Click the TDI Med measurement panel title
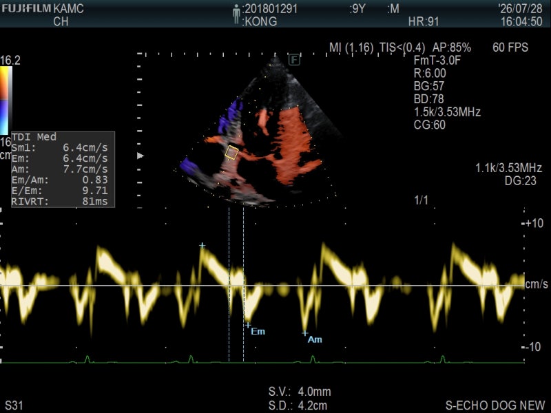Image resolution: width=551 pixels, height=413 pixels. point(34,136)
